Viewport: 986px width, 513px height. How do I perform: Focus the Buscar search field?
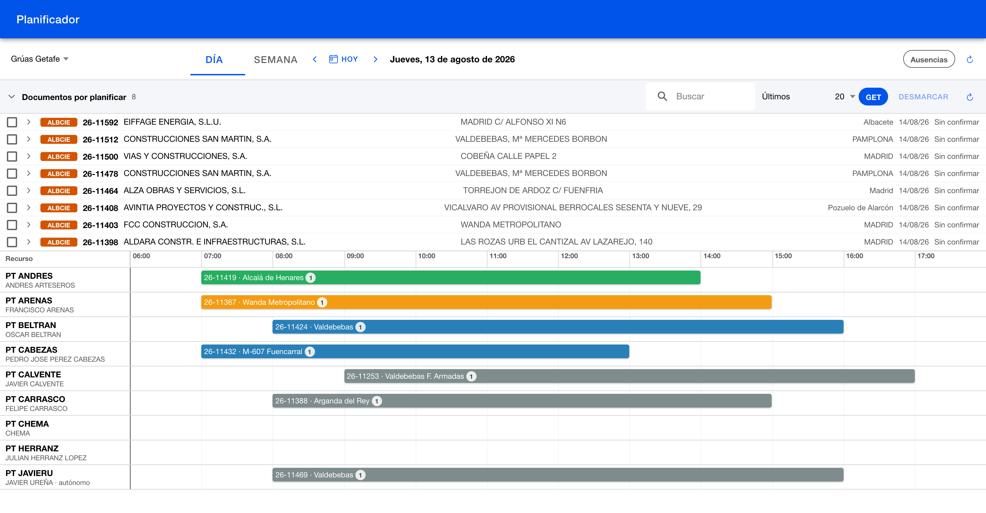click(x=700, y=97)
